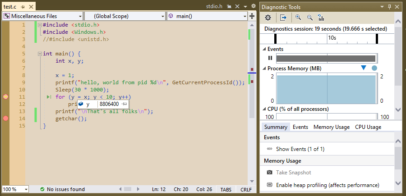Image resolution: width=406 pixels, height=196 pixels.
Task: Auto-hide pin Diagnostic Tools panel
Action: tap(389, 7)
